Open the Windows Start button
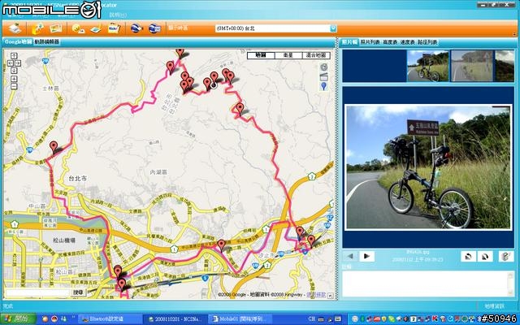The image size is (520, 325). click(x=17, y=319)
